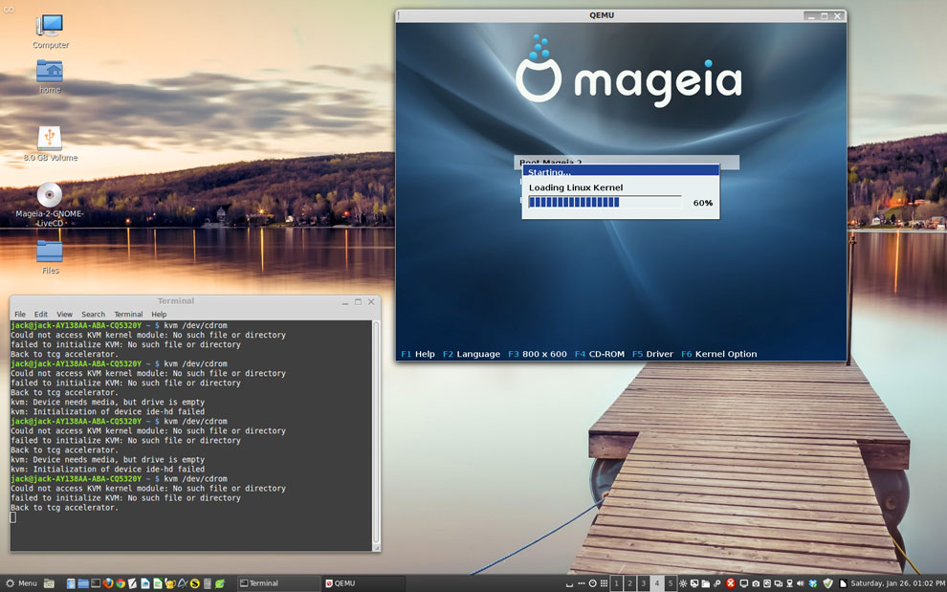Open the Help menu in Terminal

coord(159,314)
